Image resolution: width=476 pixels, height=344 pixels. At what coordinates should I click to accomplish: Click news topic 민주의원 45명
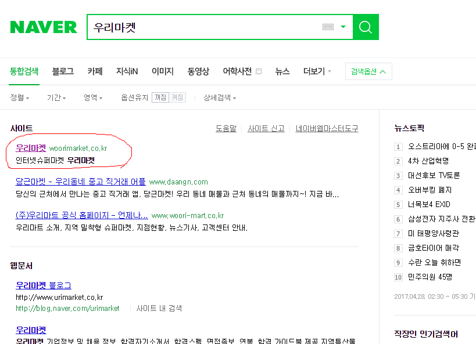pos(430,277)
